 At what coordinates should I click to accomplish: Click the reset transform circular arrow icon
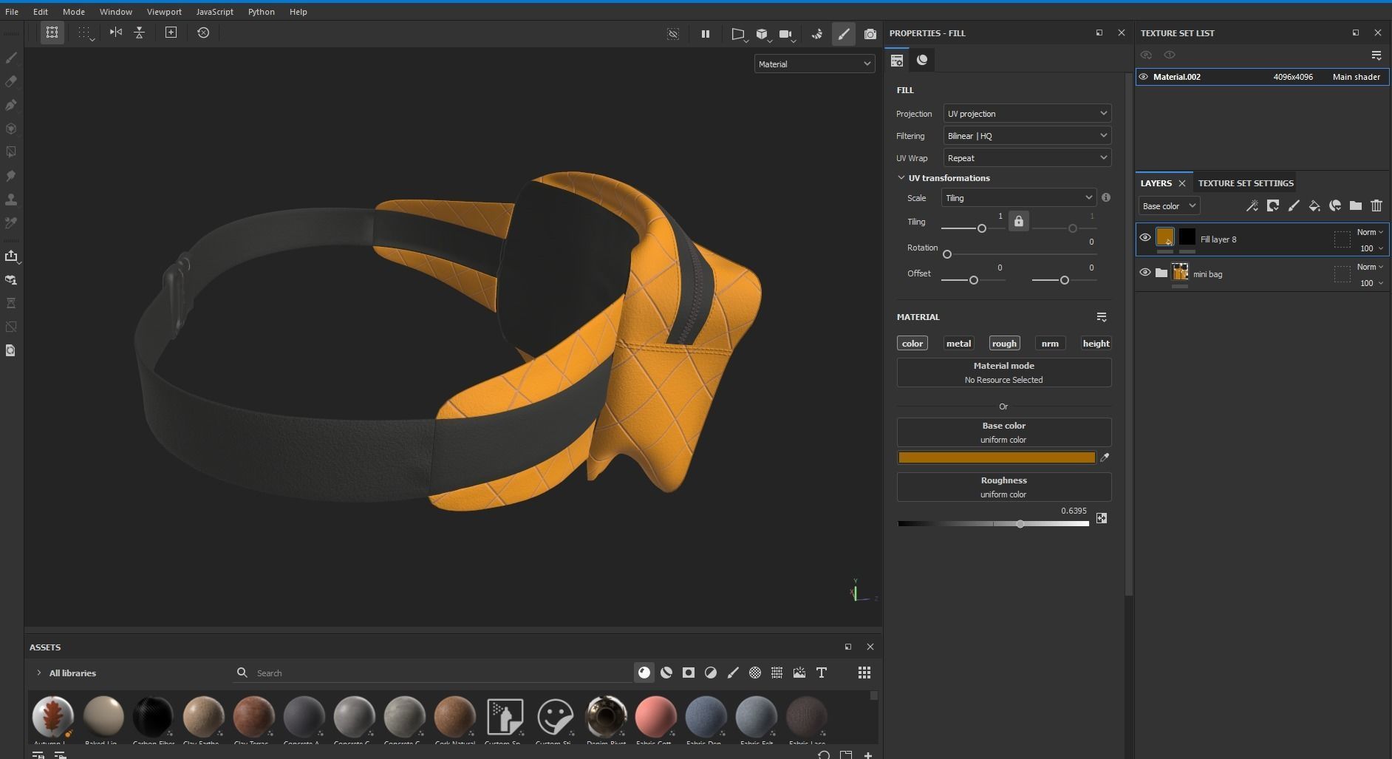click(203, 33)
